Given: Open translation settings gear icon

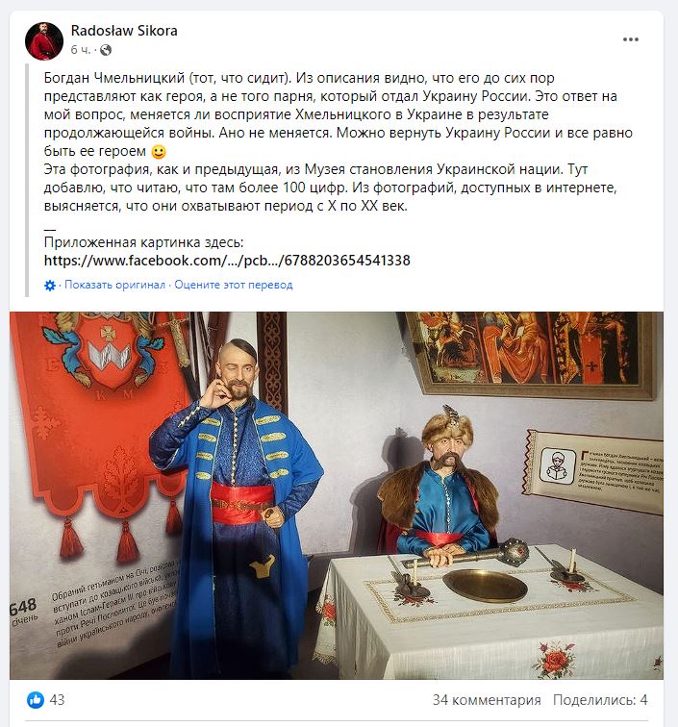Looking at the screenshot, I should tap(50, 286).
